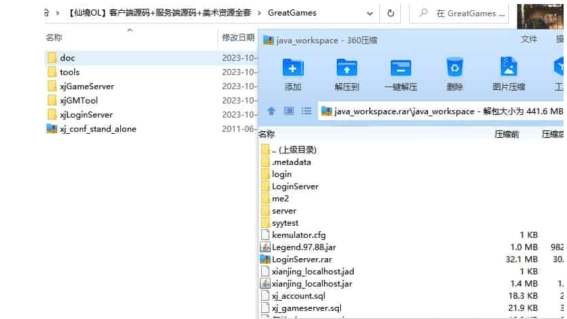Sort archive list by 压缩前 column header
567x319 pixels.
pos(507,134)
